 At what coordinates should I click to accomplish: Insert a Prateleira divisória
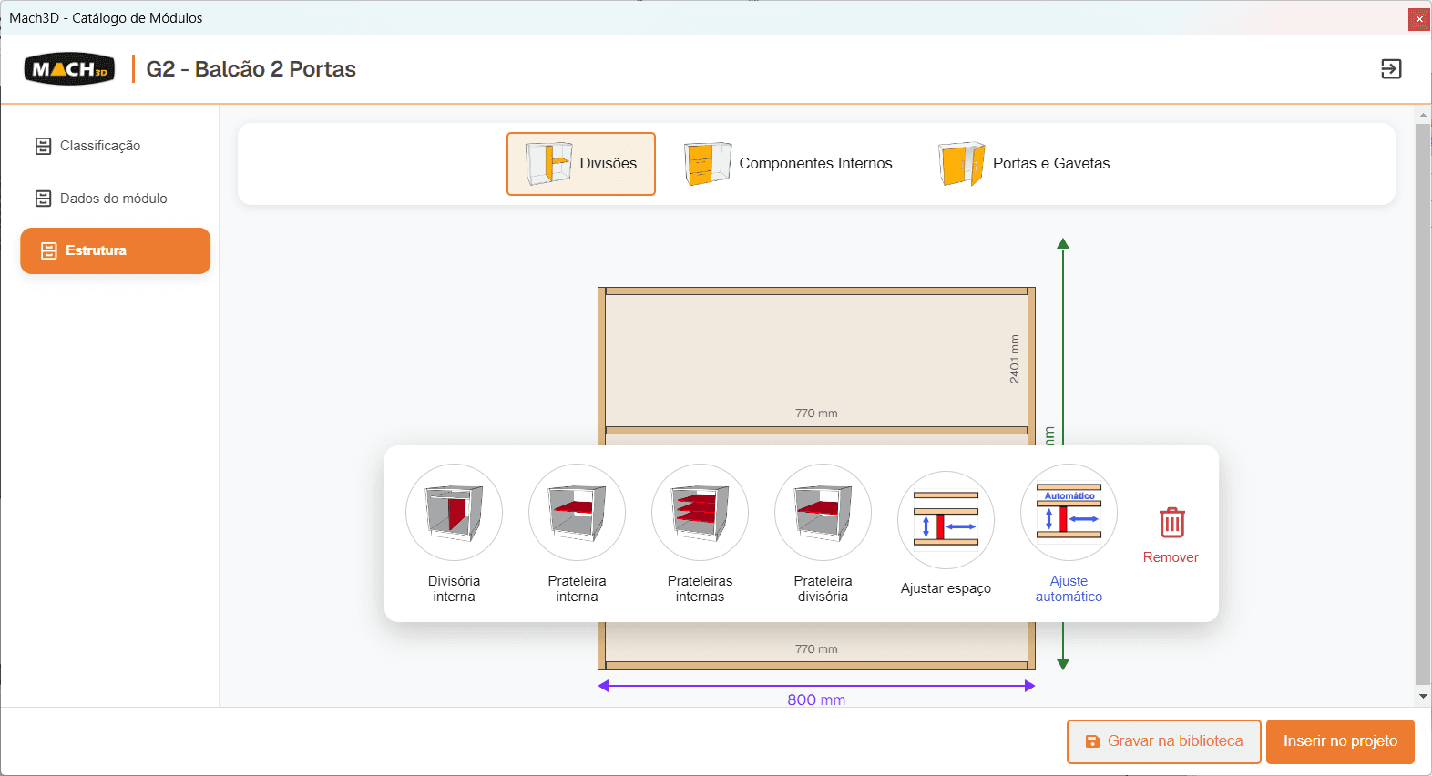tap(823, 512)
